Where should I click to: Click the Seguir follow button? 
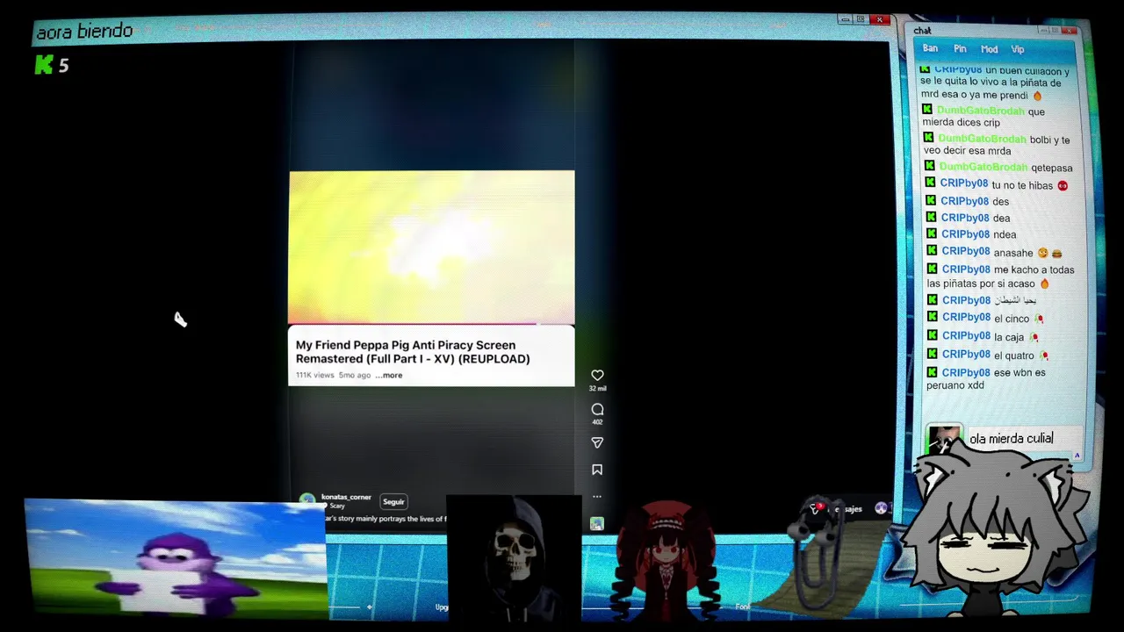click(x=393, y=501)
